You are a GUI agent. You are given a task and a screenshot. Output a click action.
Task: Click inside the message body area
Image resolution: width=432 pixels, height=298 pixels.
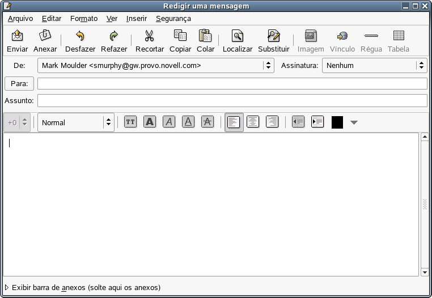coord(211,205)
